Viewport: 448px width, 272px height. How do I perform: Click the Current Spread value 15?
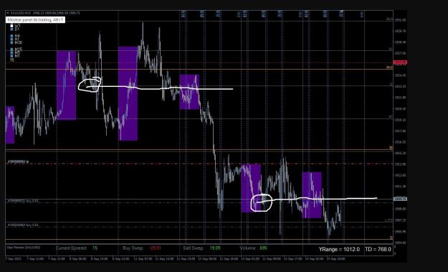[95, 248]
